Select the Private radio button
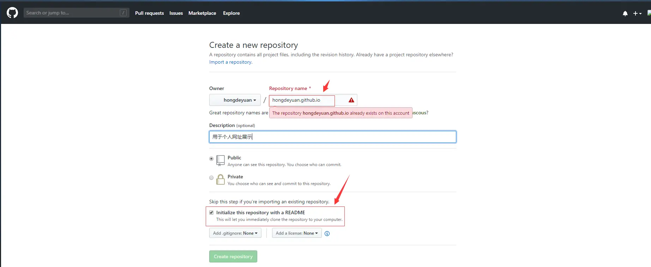The height and width of the screenshot is (267, 651). (211, 178)
